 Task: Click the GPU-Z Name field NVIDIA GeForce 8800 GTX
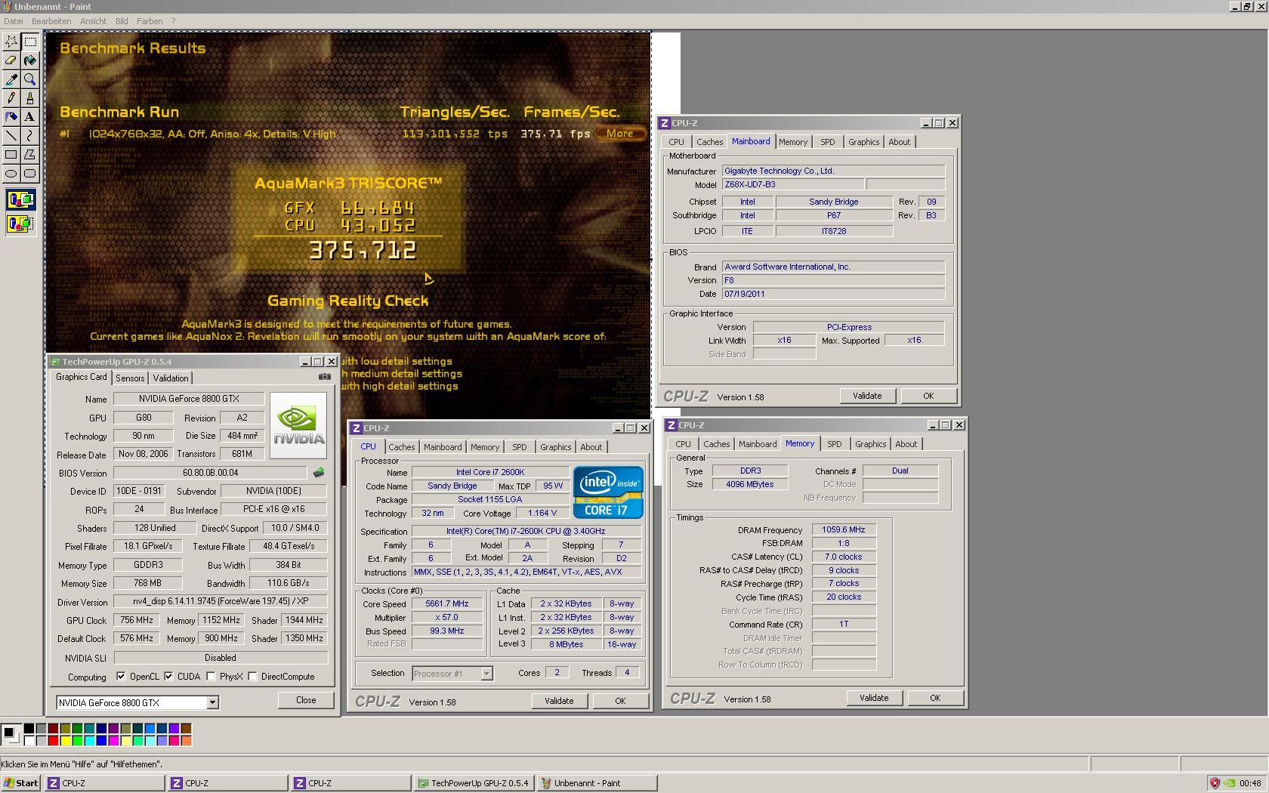189,399
